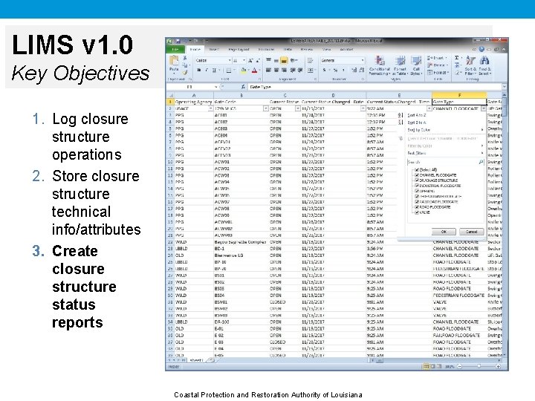Click the vertical scrollbar of the worksheet
The image size is (535, 401).
point(504,225)
